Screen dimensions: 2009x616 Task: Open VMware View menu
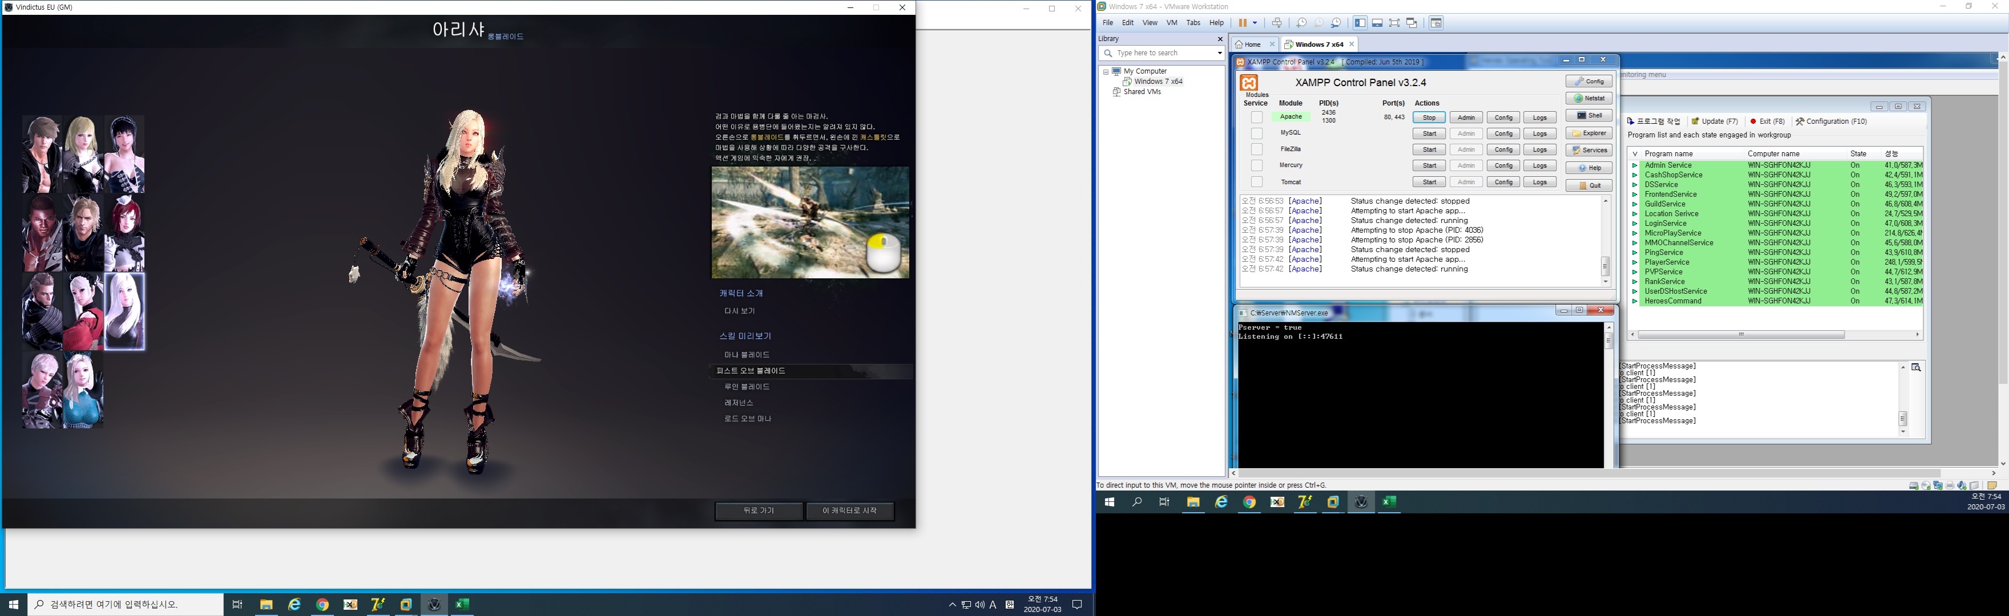click(1151, 23)
